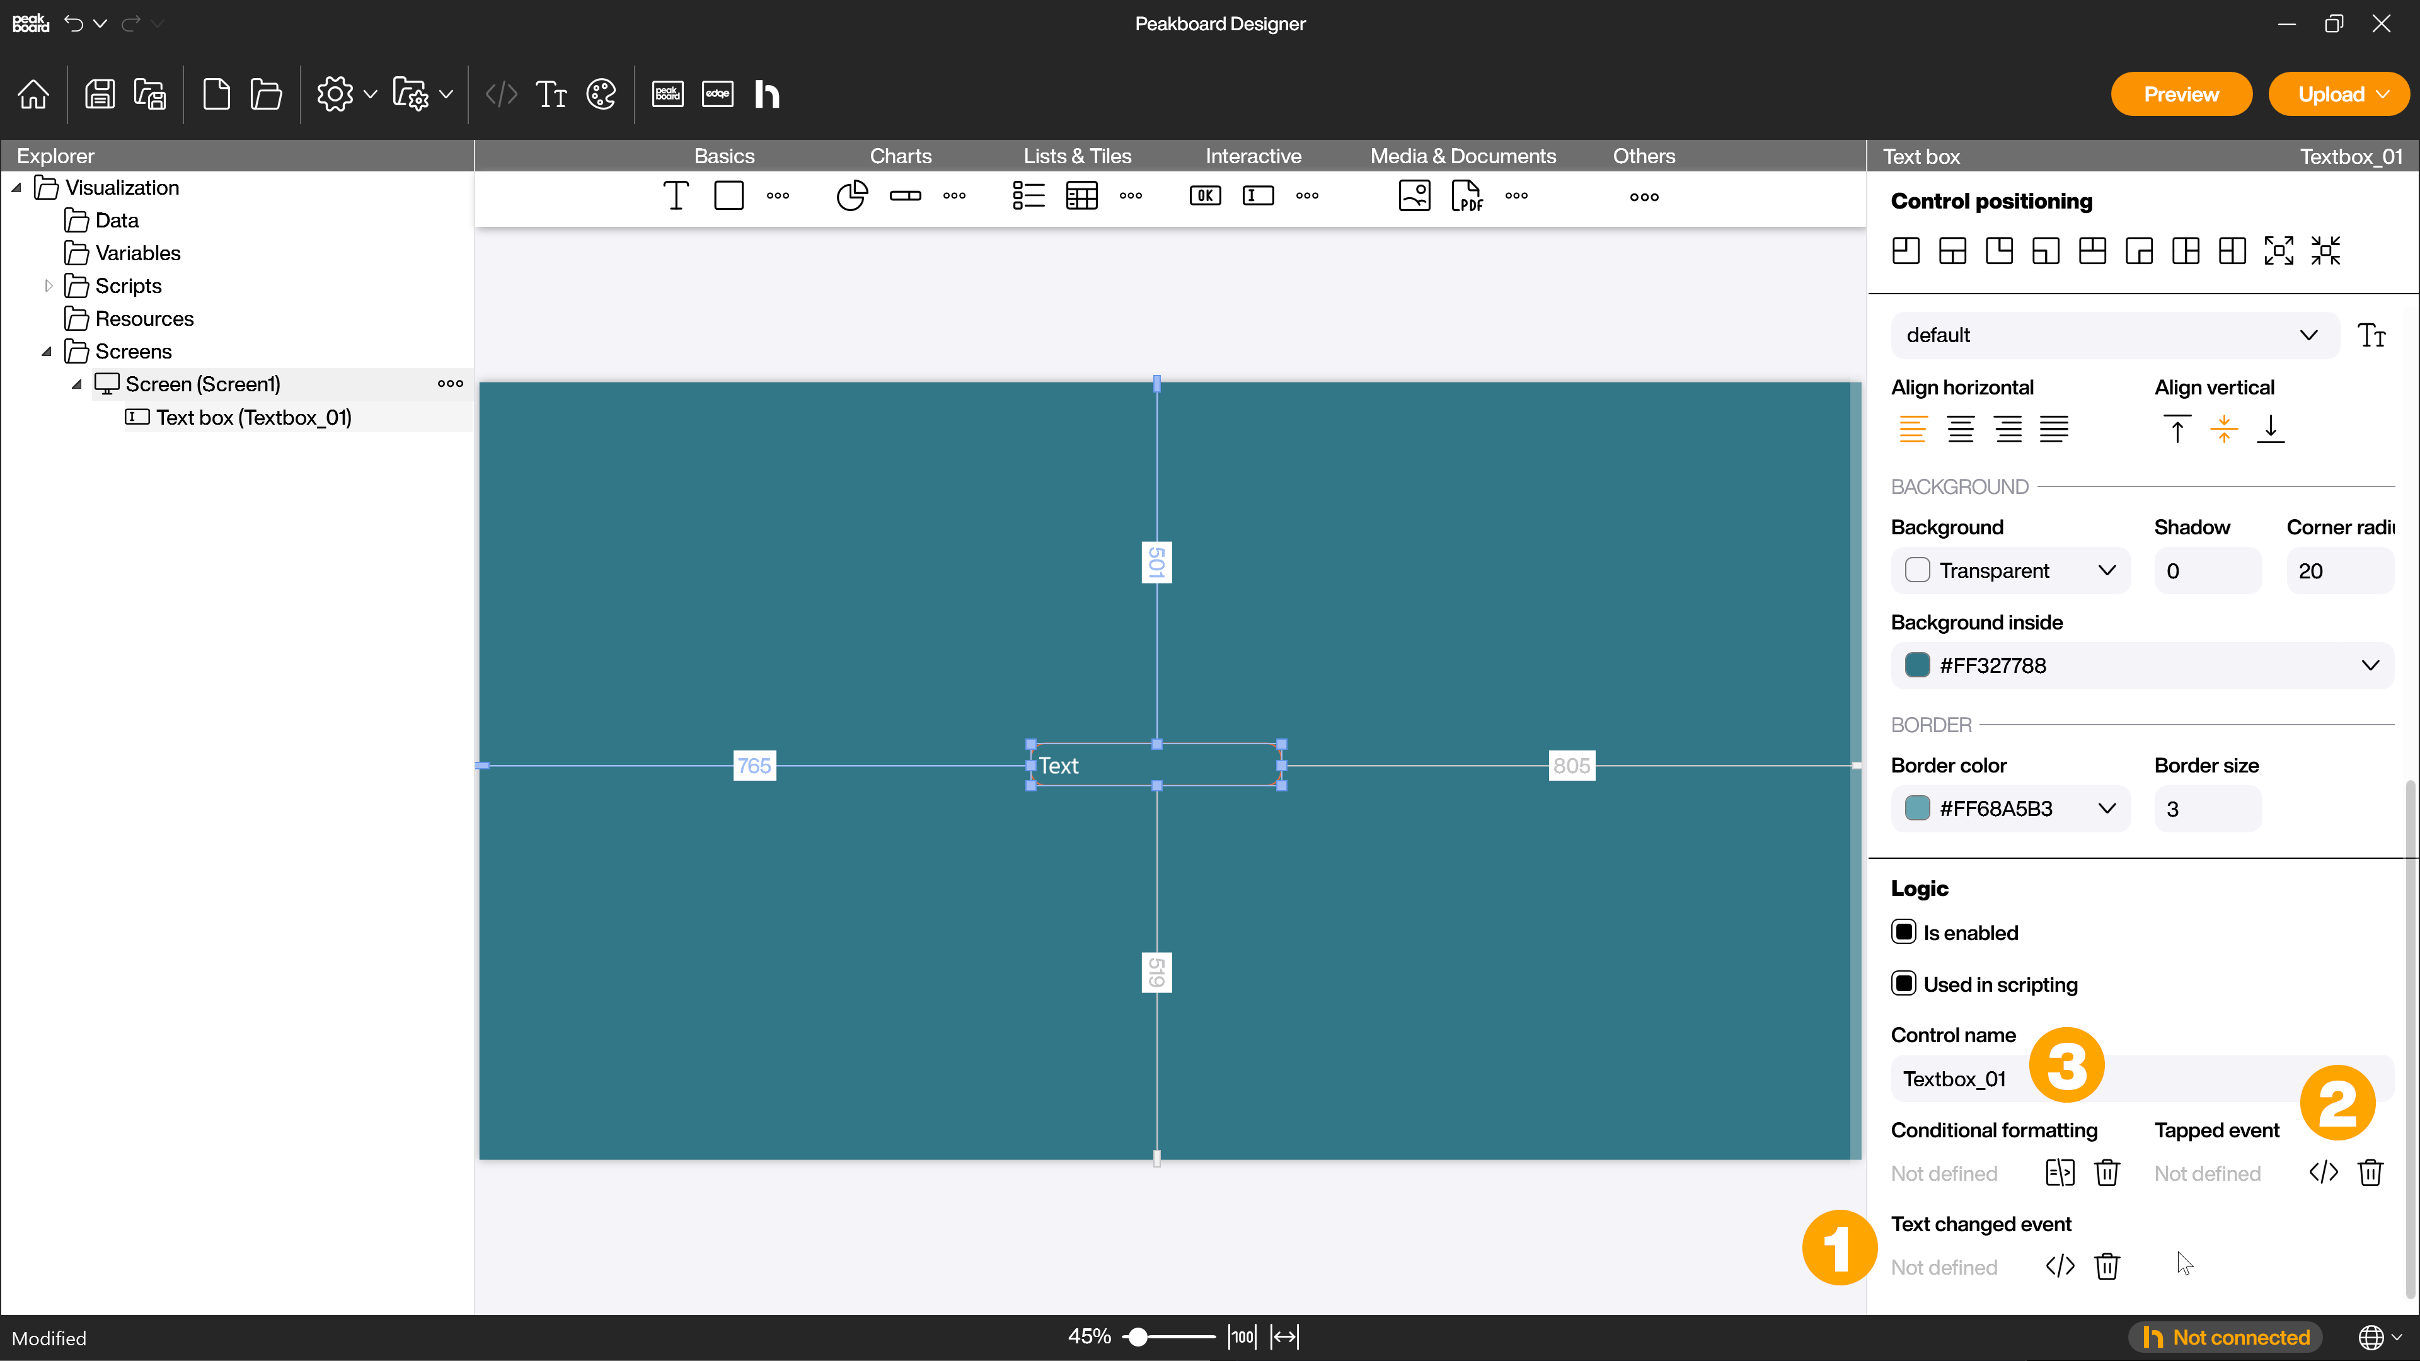
Task: Delete the Tapped event script
Action: pos(2370,1172)
